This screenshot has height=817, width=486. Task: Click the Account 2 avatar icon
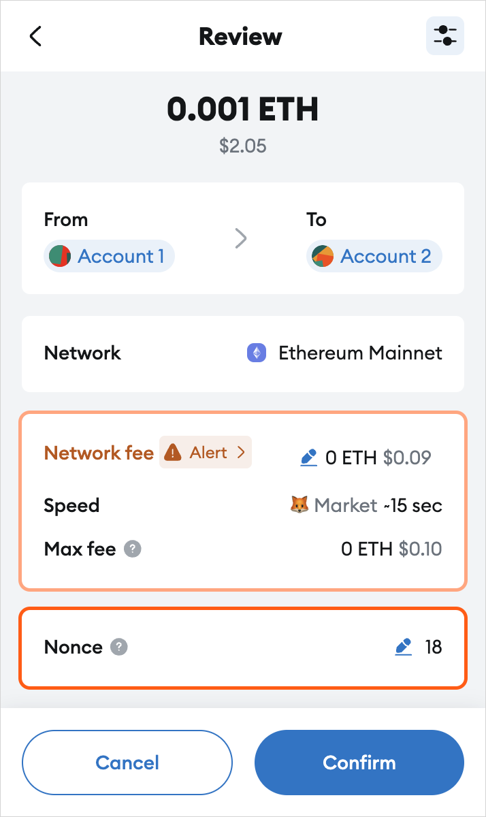point(323,257)
